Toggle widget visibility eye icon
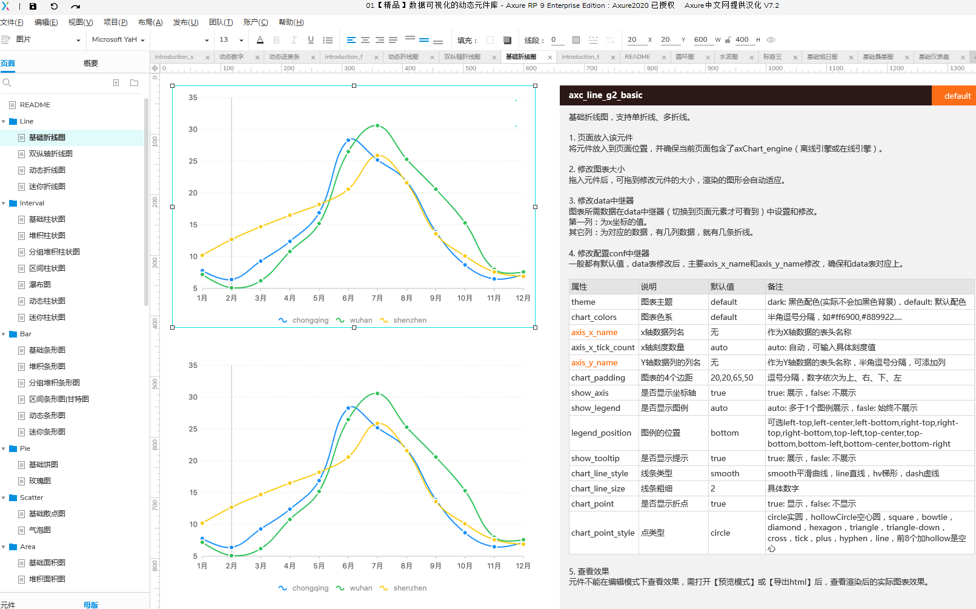Image resolution: width=976 pixels, height=609 pixels. tap(771, 40)
